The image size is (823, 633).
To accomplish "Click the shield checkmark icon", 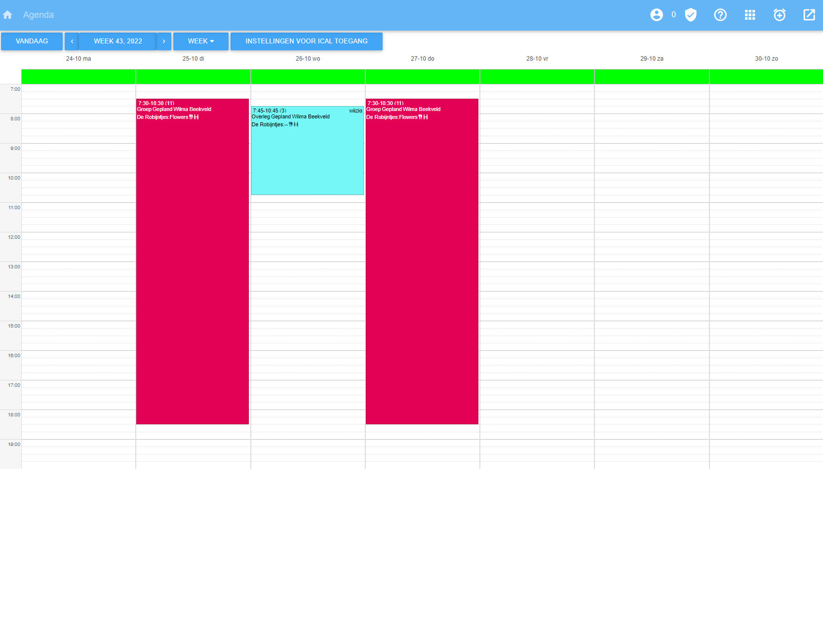I will tap(691, 15).
